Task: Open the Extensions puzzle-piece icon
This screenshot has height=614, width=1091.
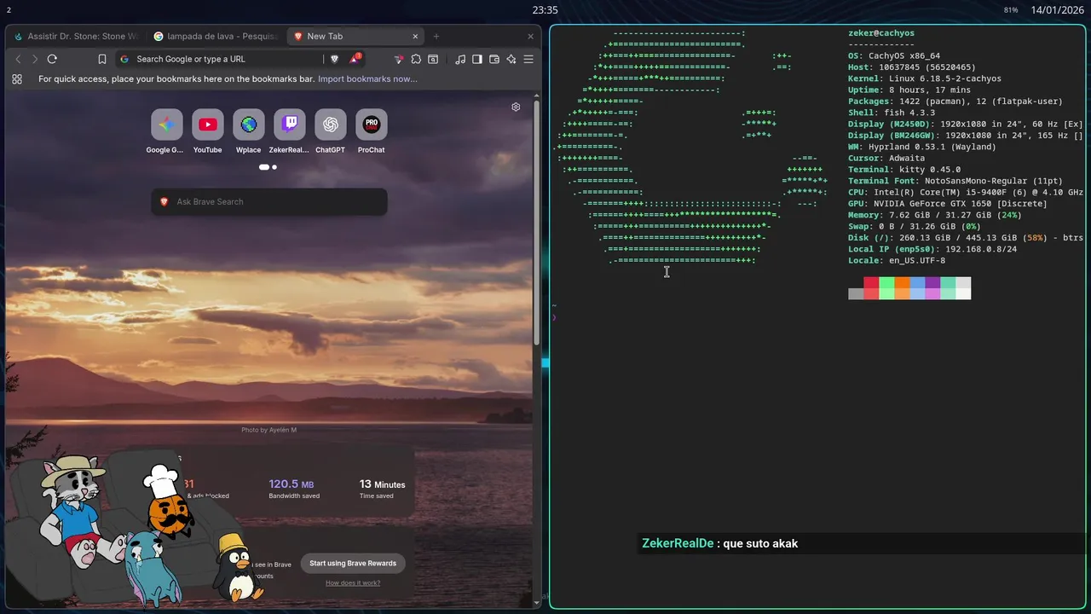Action: 416,59
